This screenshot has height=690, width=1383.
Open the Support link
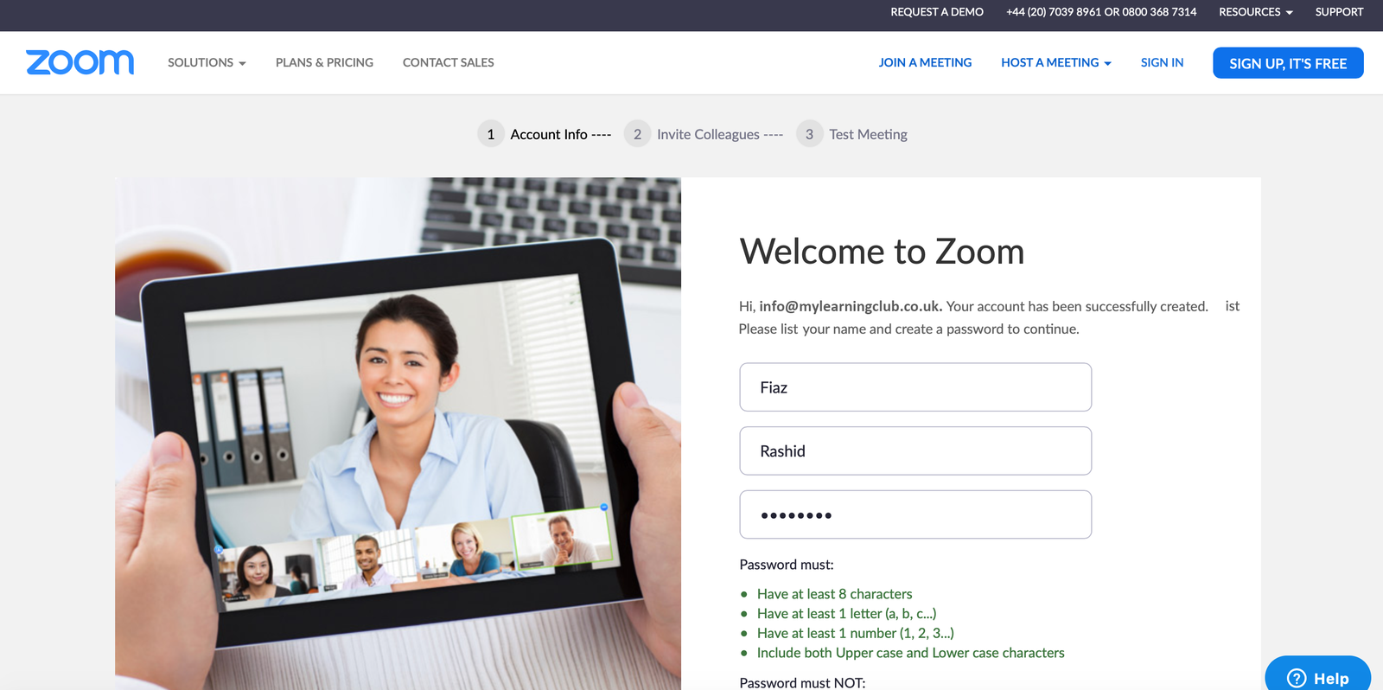pyautogui.click(x=1339, y=12)
